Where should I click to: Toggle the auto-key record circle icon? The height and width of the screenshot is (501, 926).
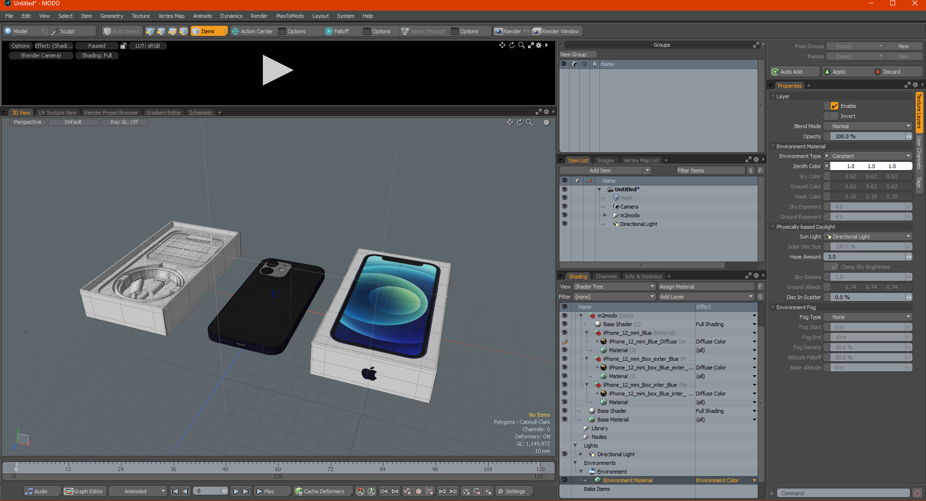pos(419,491)
